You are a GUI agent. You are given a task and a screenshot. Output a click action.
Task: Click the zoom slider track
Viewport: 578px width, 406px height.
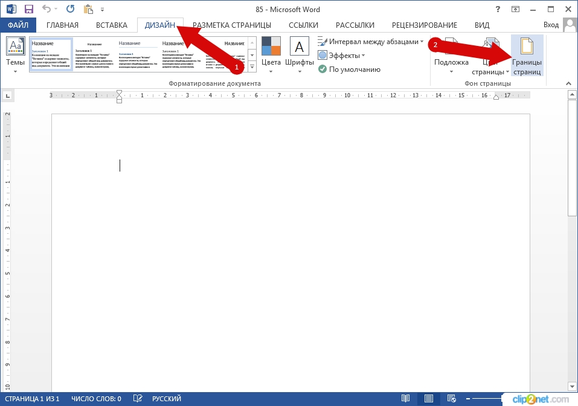click(x=487, y=399)
